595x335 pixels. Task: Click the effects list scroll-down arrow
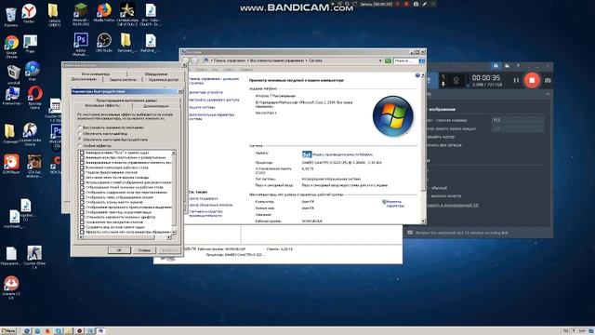click(x=174, y=232)
